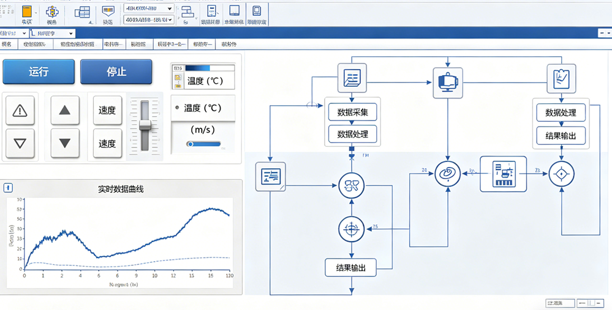612x310 pixels.
Task: Expand the lower combo box in the toolbar
Action: (x=148, y=20)
